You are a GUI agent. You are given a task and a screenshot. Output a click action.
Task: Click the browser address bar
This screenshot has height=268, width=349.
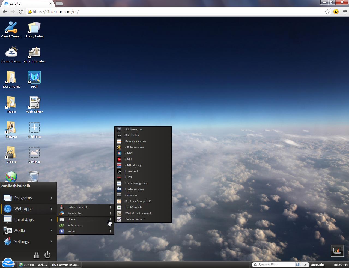175,12
